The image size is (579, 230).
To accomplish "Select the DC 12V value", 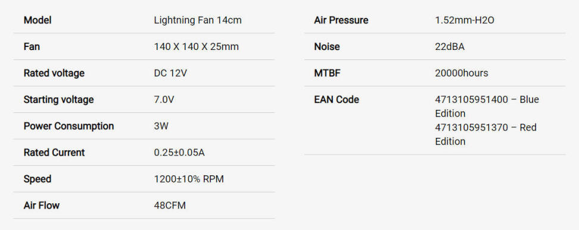I will [x=170, y=73].
